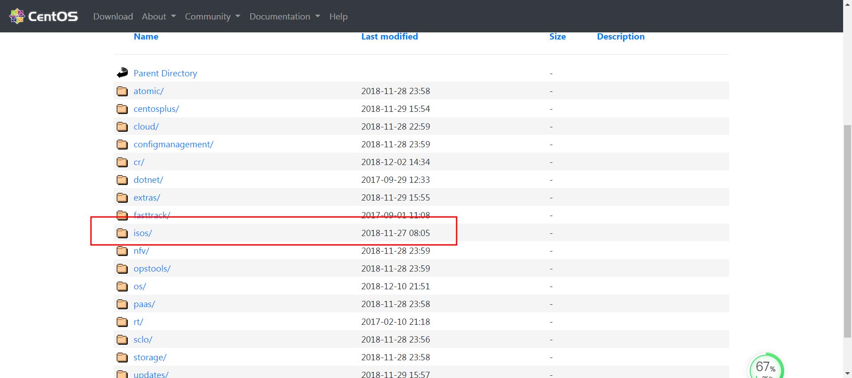Click the CentOS logo icon
The width and height of the screenshot is (852, 378).
point(17,16)
